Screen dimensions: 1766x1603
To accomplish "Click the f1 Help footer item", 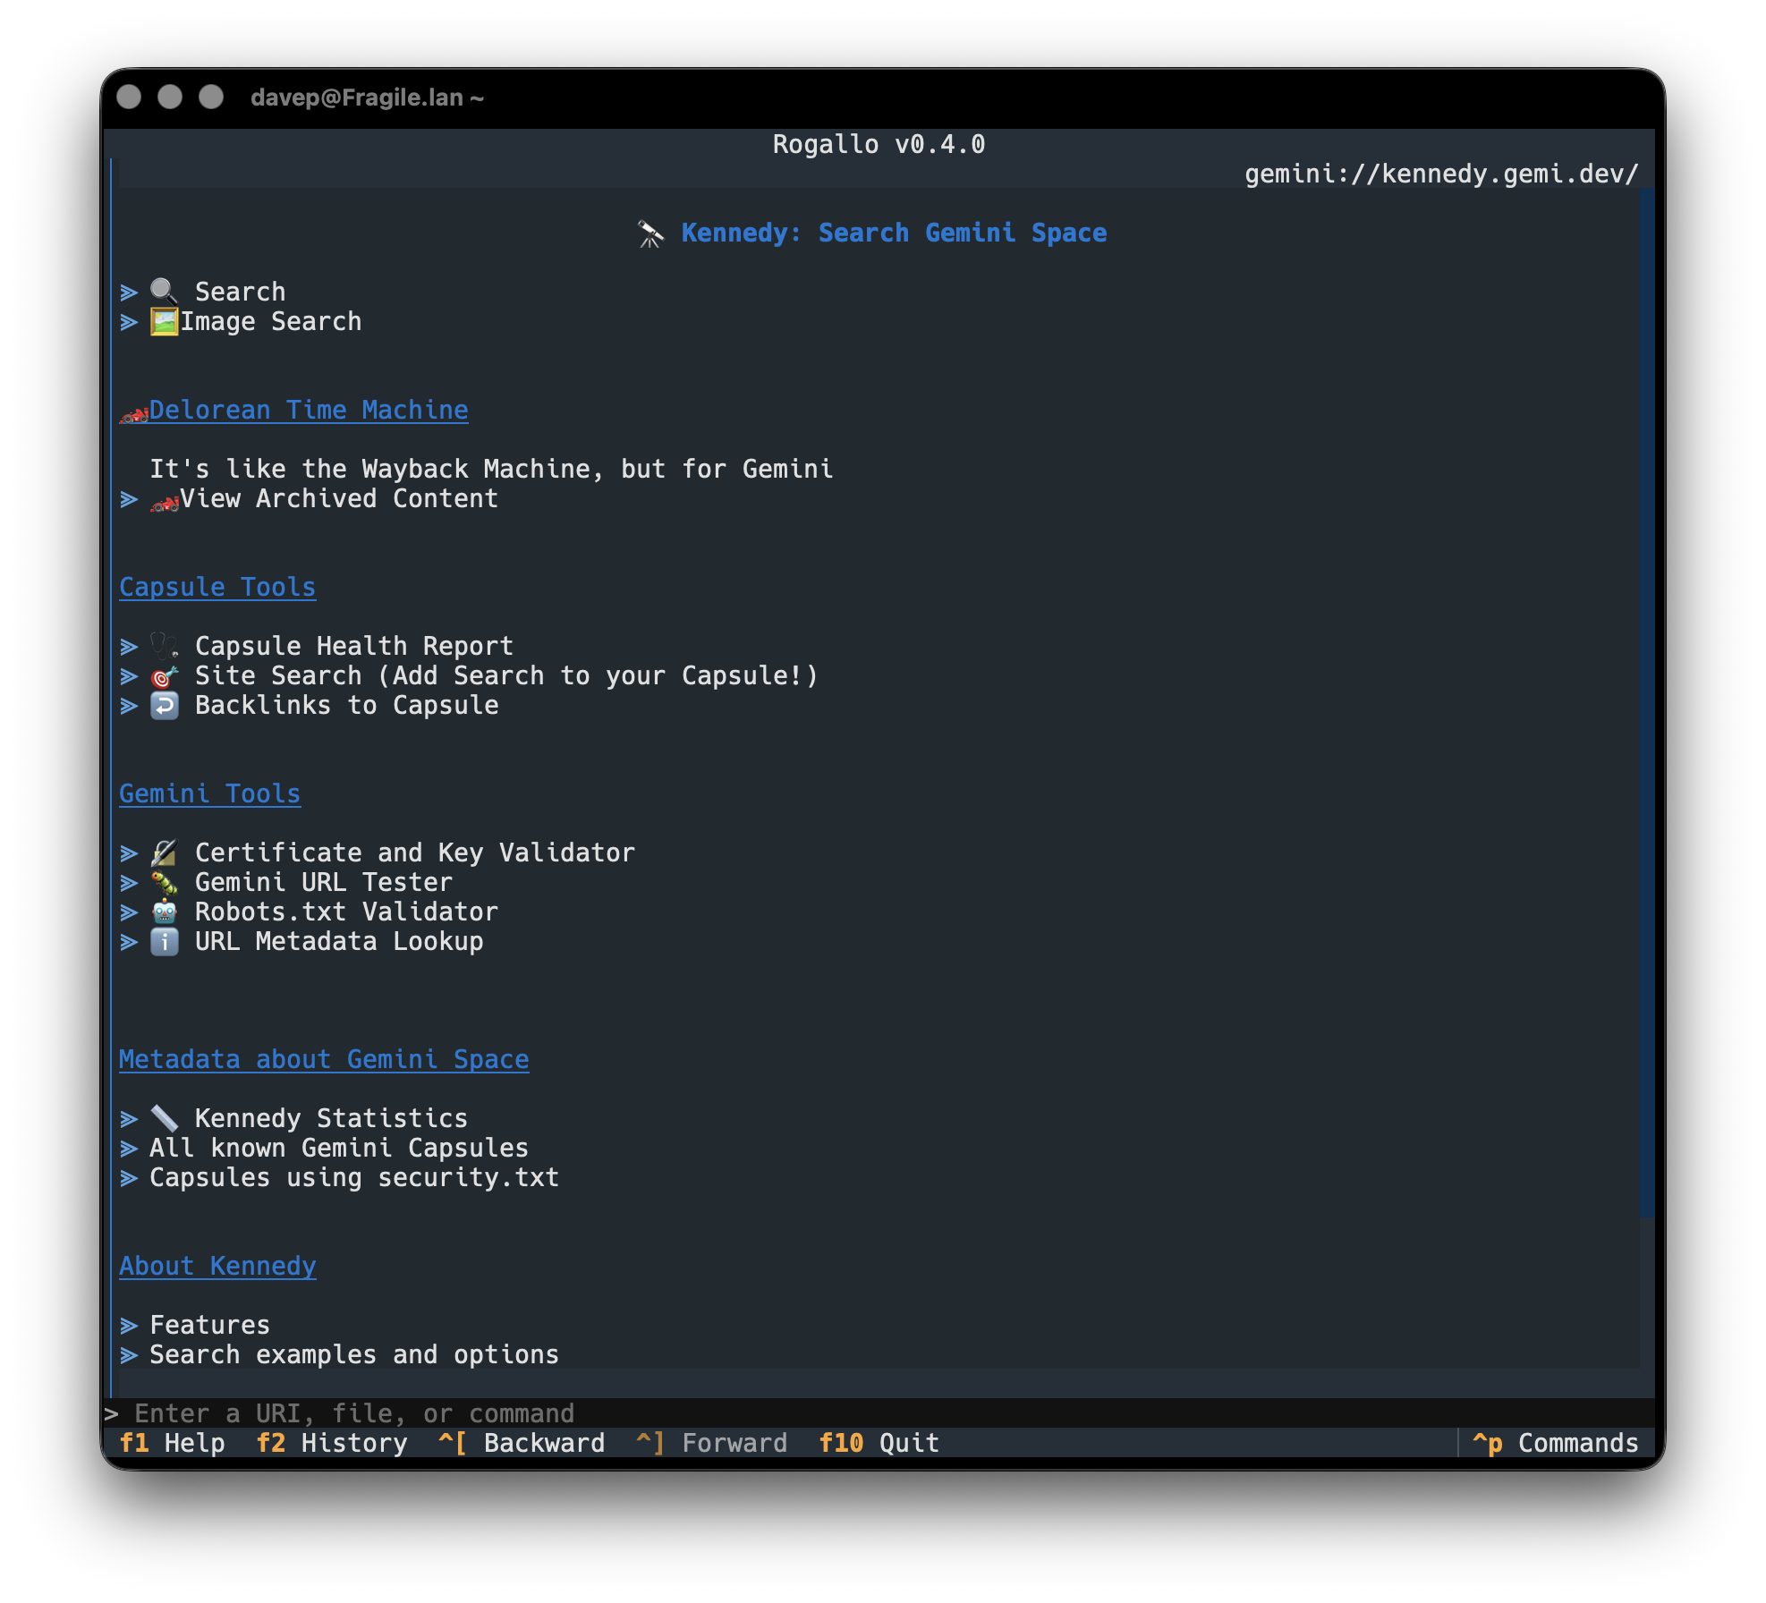I will (x=172, y=1443).
